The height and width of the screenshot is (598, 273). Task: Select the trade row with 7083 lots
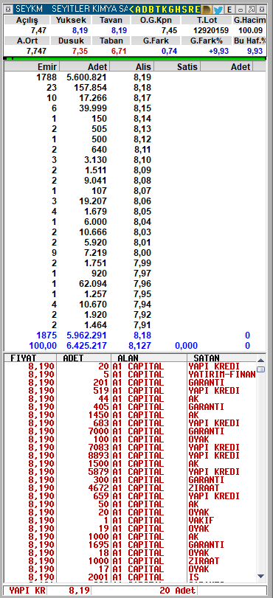tap(130, 448)
